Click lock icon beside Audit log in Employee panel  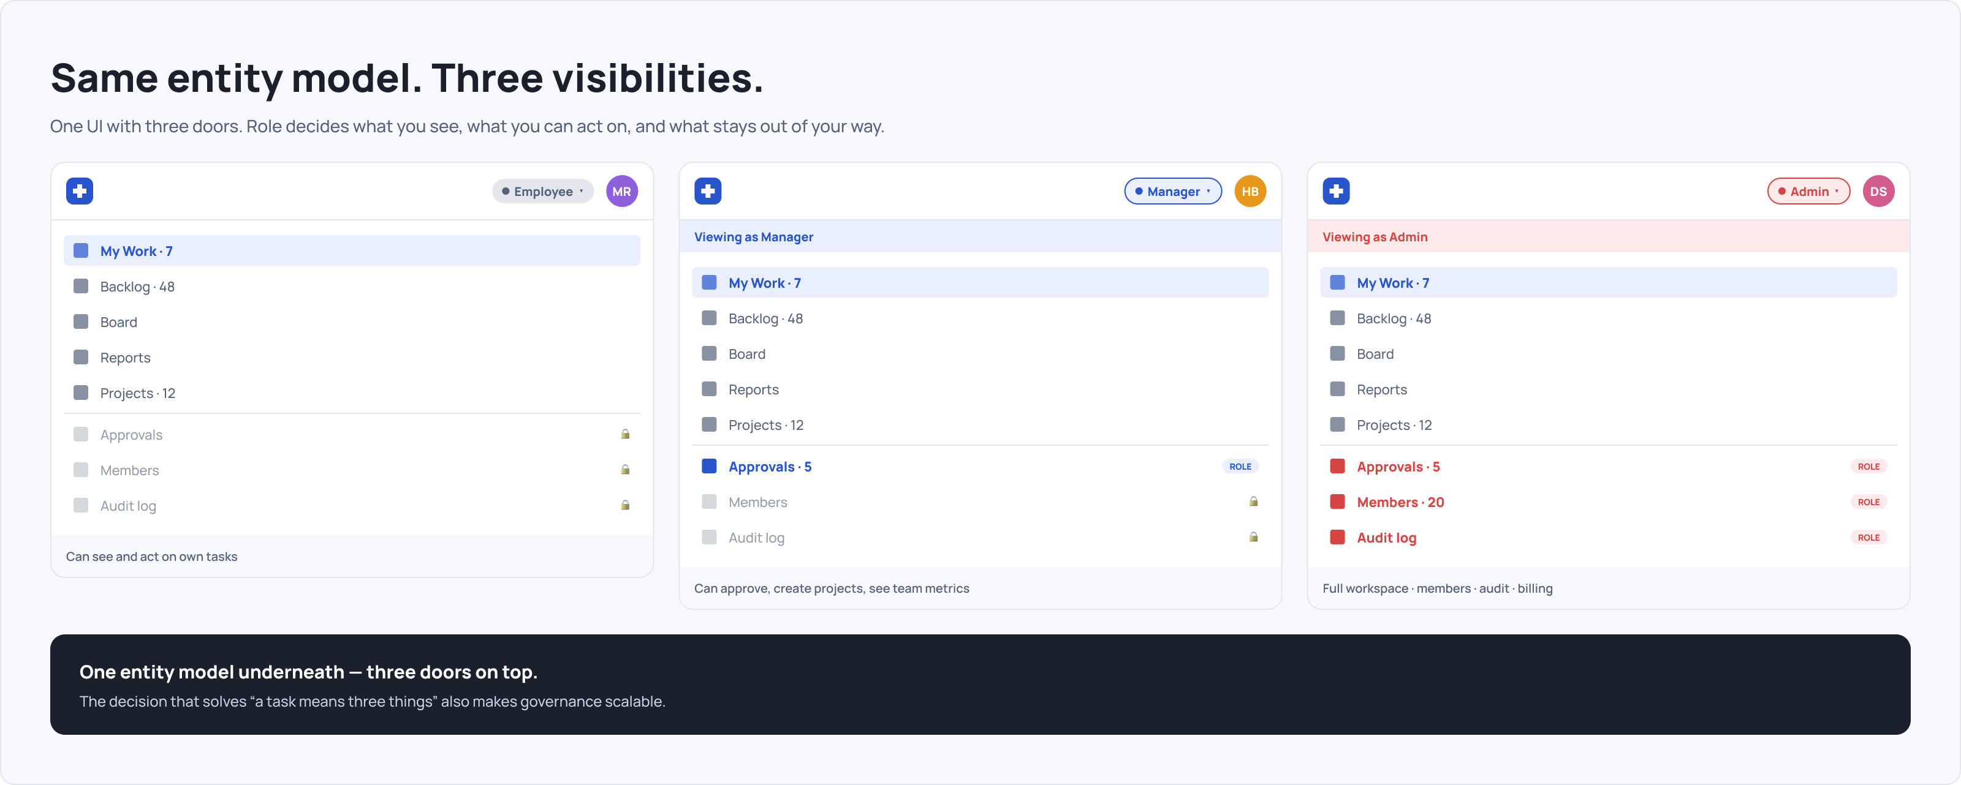pos(625,505)
